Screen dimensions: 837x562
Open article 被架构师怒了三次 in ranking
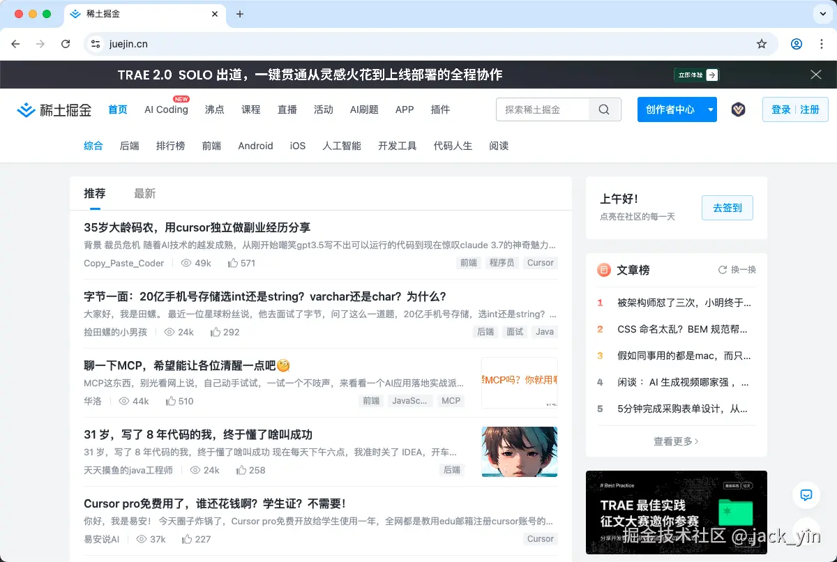[684, 303]
